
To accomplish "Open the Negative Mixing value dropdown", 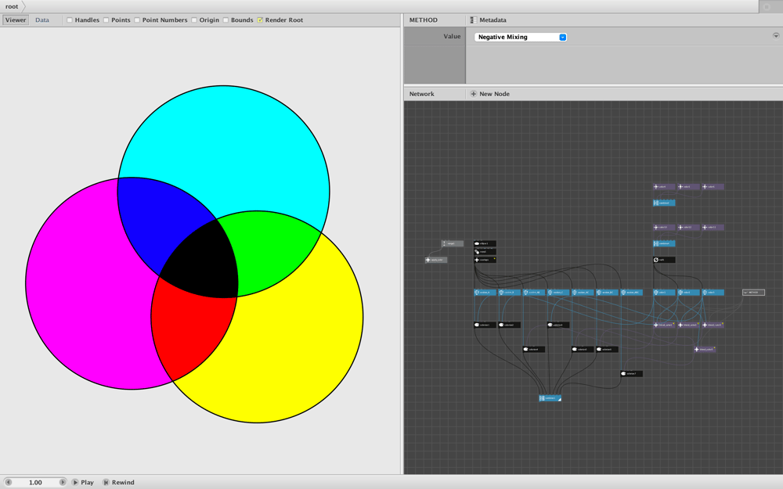I will tap(521, 37).
